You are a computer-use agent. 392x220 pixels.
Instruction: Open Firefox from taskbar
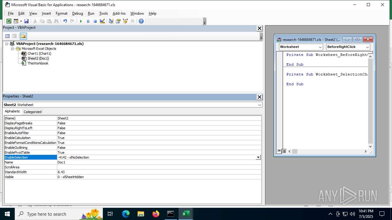point(156,214)
